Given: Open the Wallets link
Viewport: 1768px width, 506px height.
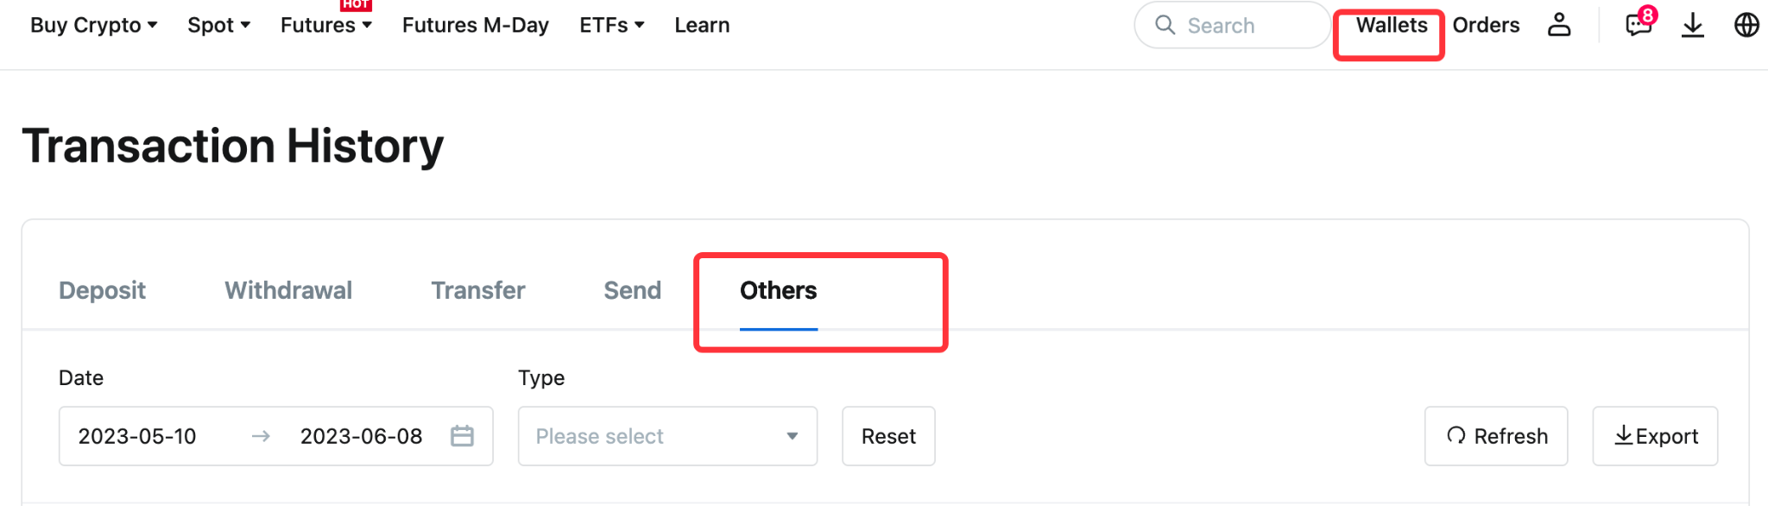Looking at the screenshot, I should tap(1391, 25).
